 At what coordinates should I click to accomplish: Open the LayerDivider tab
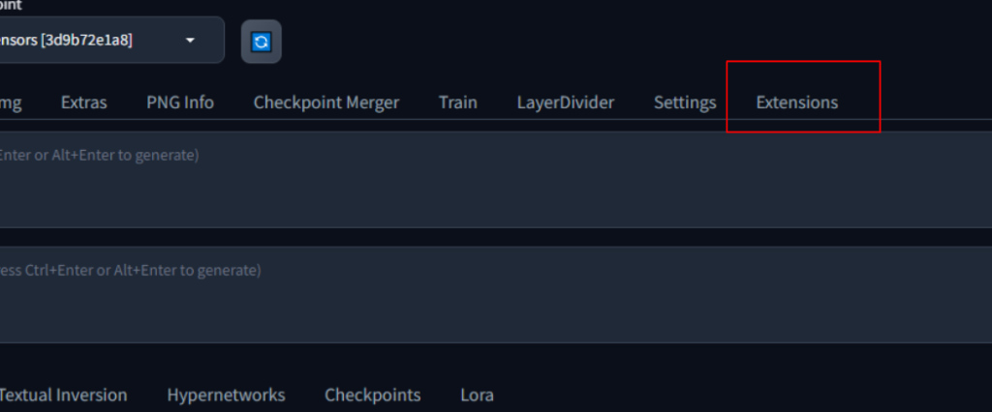click(x=565, y=103)
